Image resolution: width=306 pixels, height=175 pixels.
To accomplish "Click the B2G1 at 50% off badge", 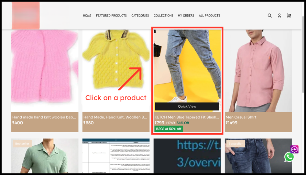I will 169,129.
